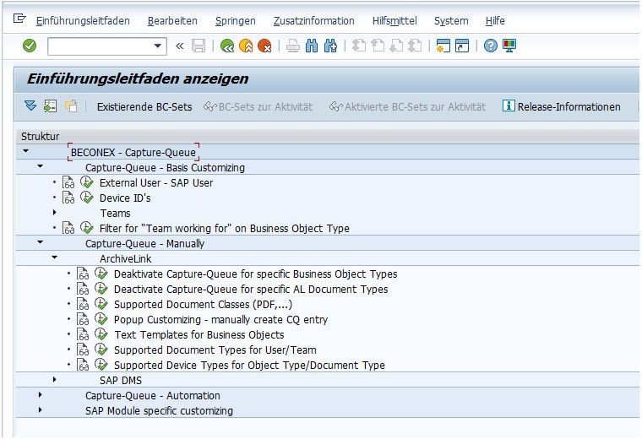Open the Zusatzinformation menu
The width and height of the screenshot is (642, 439).
click(314, 21)
